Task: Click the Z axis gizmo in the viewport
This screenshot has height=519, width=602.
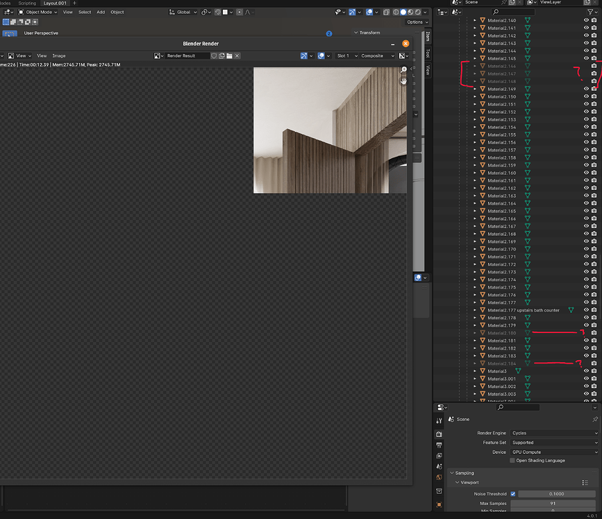Action: (x=329, y=34)
